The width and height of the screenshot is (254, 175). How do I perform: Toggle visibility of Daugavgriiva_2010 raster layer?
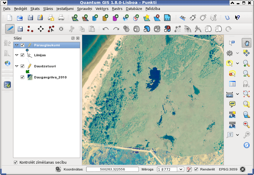pyautogui.click(x=22, y=77)
